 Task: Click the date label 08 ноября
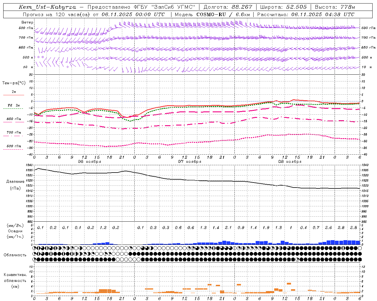click(x=290, y=162)
